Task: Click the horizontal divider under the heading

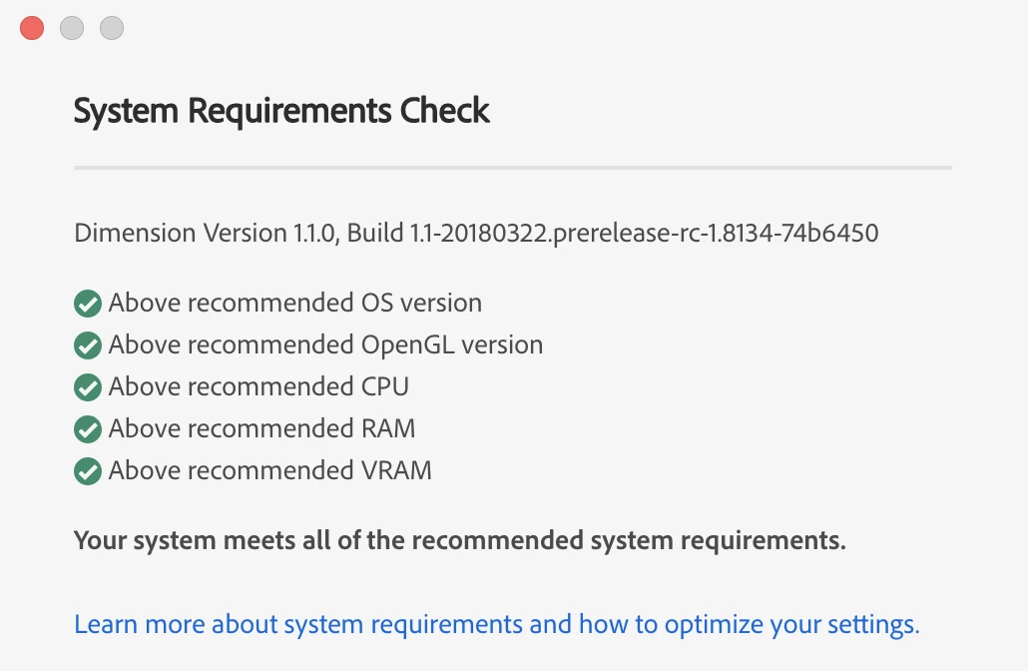Action: pos(512,167)
